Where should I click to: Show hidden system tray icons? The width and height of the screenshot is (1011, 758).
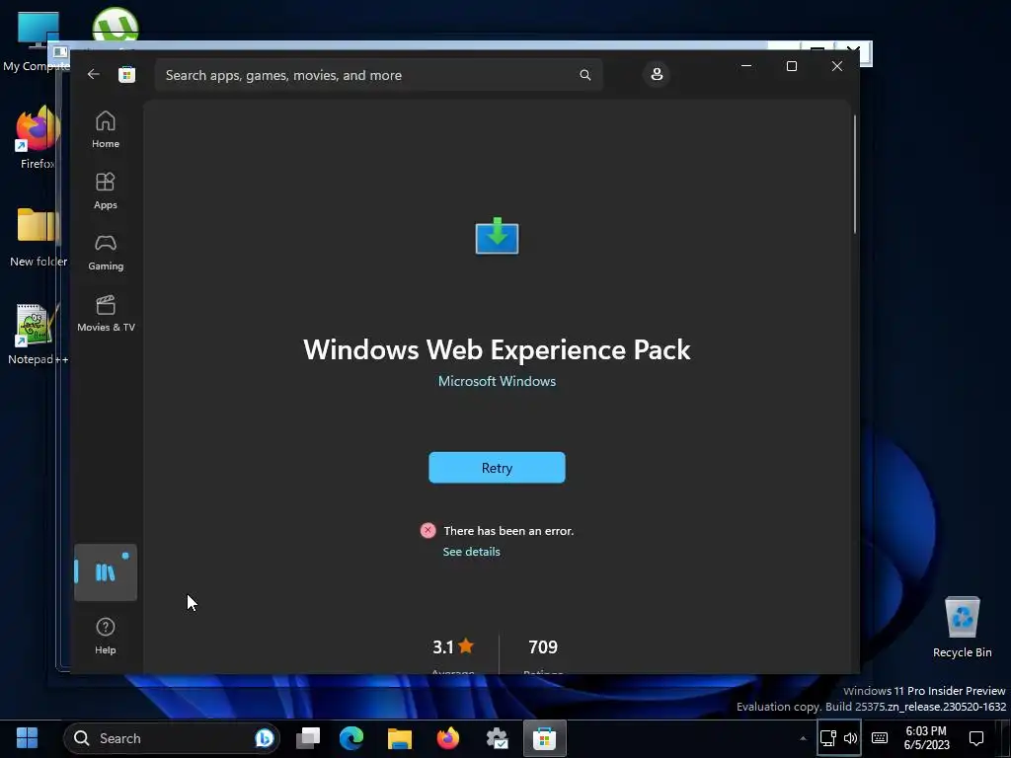pos(803,738)
